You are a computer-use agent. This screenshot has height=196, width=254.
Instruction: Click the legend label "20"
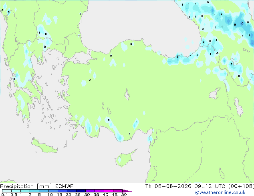[x=69, y=194]
